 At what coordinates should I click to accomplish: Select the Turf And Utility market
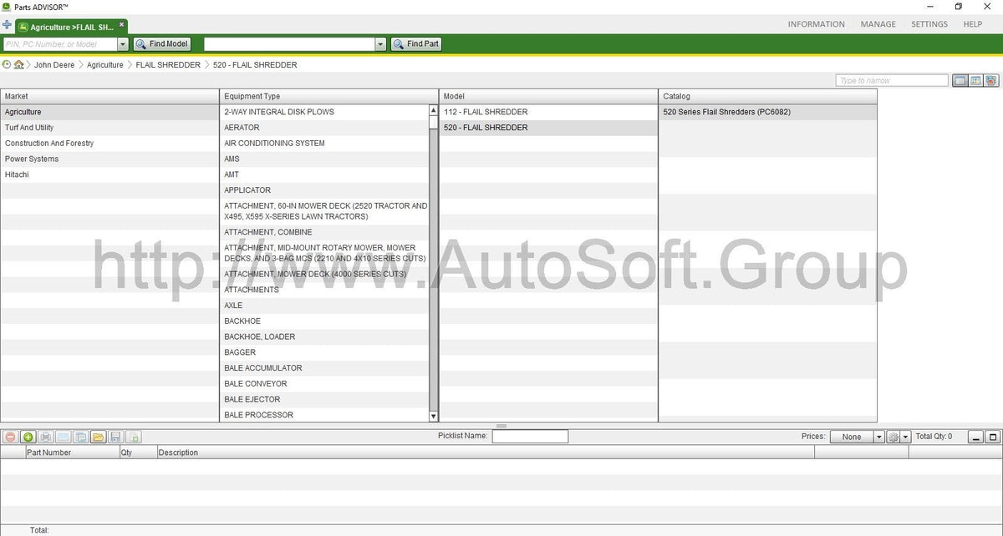[50, 127]
